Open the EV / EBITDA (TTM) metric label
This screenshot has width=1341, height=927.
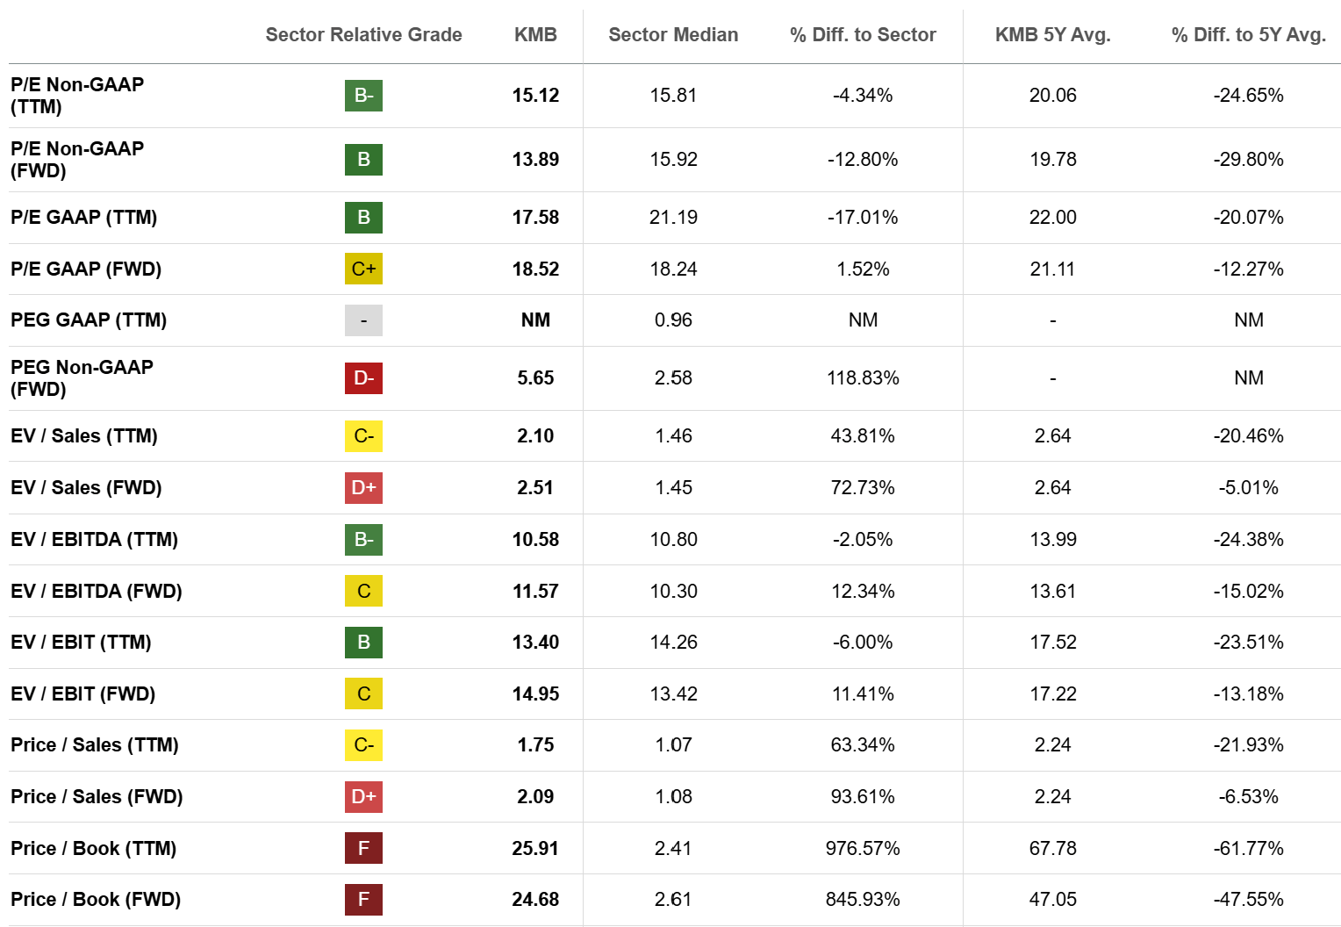tap(94, 540)
